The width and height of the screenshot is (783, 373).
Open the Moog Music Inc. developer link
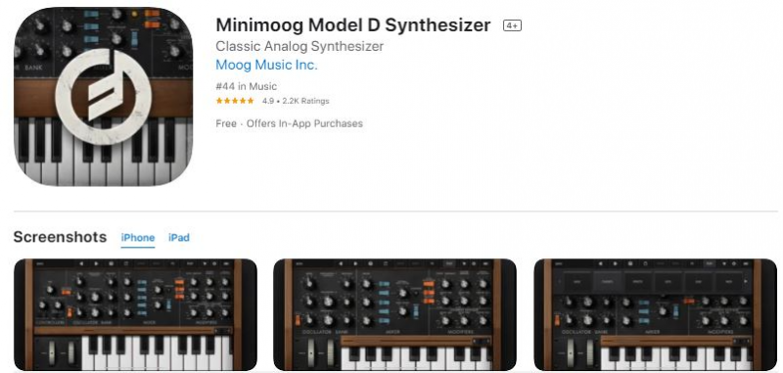pos(266,65)
